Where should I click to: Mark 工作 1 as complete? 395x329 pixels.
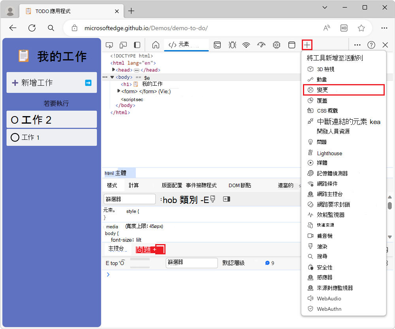(15, 137)
